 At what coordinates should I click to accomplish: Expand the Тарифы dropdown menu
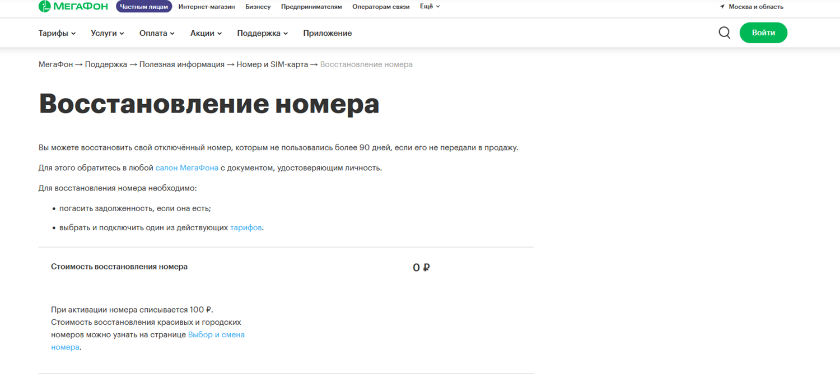tap(57, 33)
